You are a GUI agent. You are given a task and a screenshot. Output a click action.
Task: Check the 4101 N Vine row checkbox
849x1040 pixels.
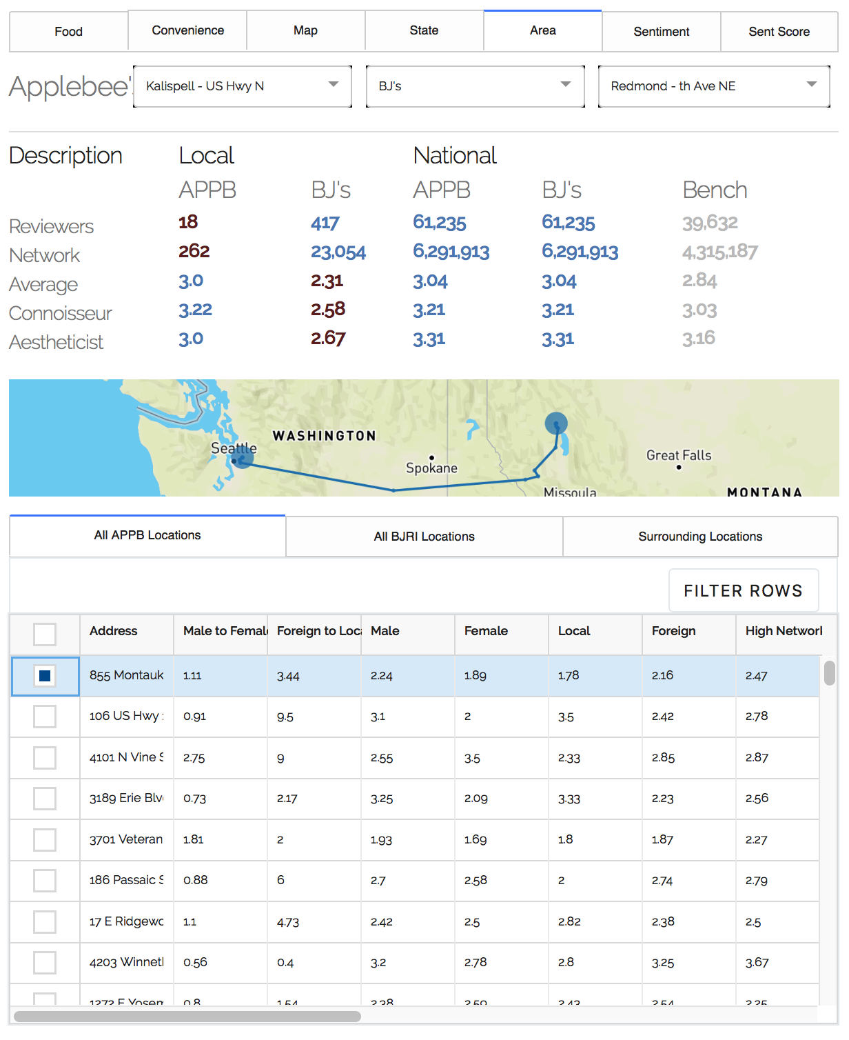click(45, 758)
